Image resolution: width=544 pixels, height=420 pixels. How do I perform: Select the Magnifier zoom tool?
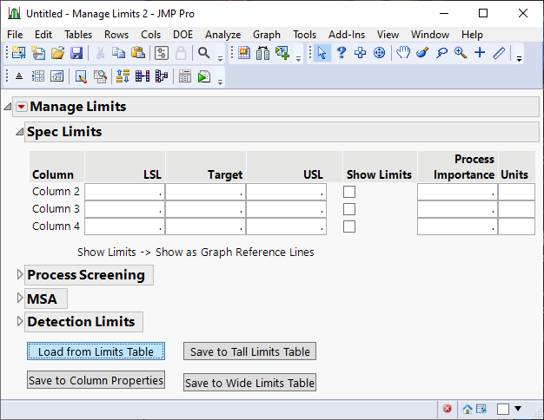click(461, 54)
